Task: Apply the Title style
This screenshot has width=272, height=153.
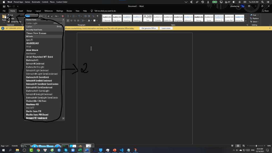Action: [x=148, y=18]
